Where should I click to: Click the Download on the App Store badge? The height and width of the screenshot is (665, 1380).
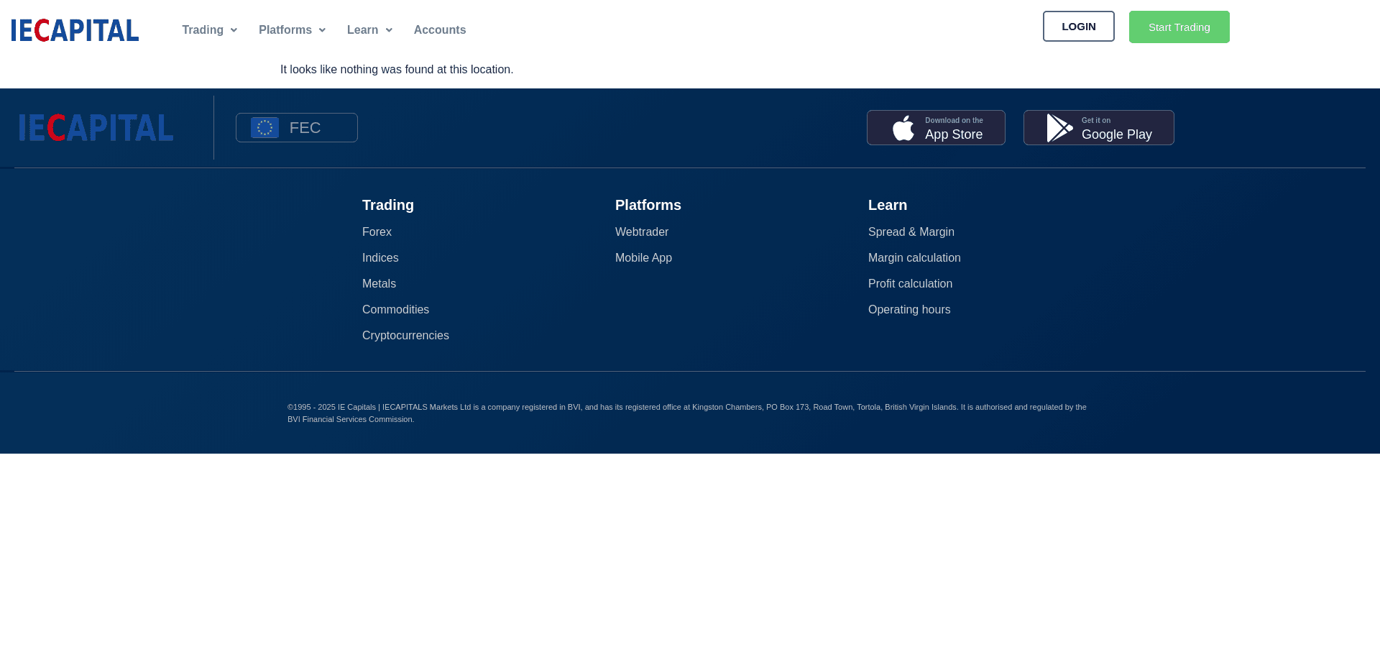935,127
